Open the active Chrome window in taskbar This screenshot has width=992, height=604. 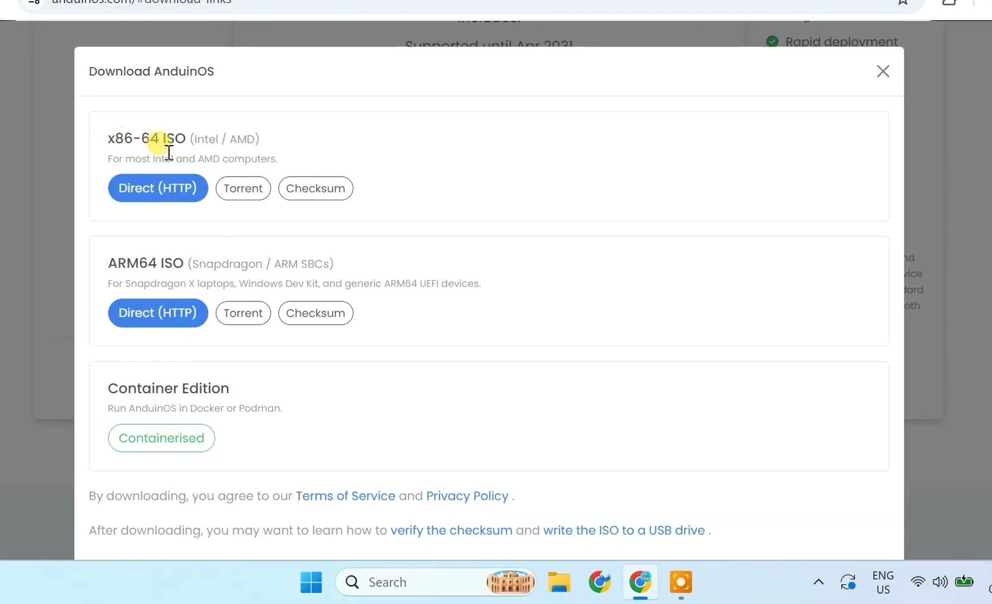click(x=640, y=582)
